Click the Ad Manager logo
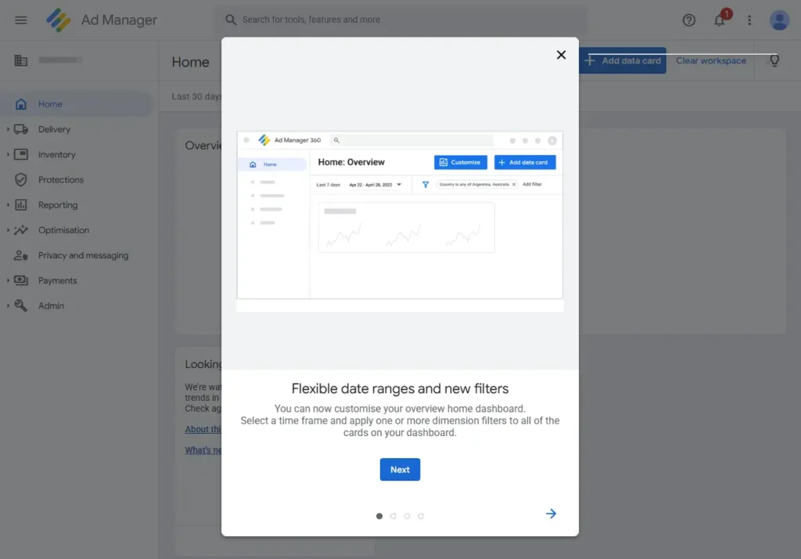Image resolution: width=801 pixels, height=559 pixels. (59, 20)
